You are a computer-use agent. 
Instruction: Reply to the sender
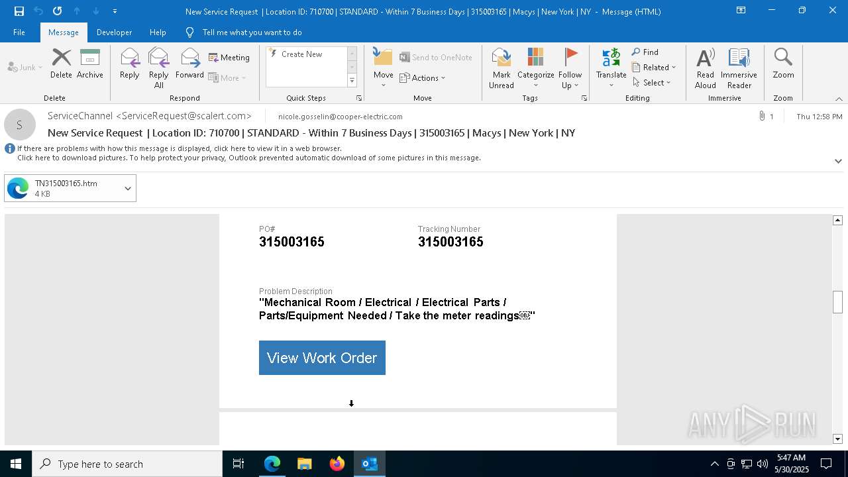tap(130, 64)
